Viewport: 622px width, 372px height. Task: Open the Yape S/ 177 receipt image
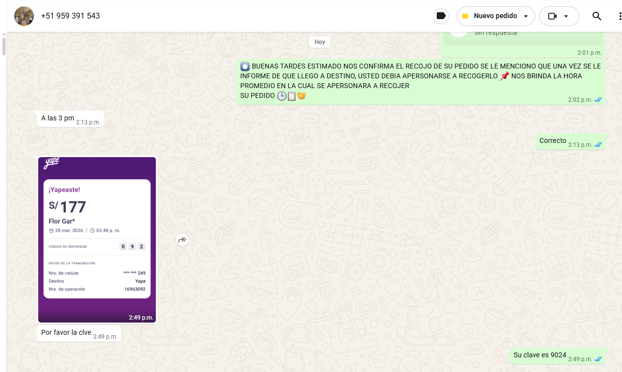click(x=97, y=240)
